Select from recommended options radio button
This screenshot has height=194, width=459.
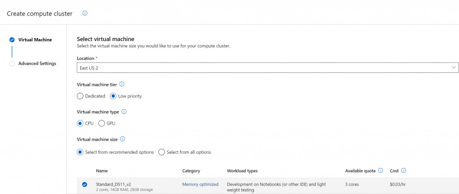coord(80,152)
